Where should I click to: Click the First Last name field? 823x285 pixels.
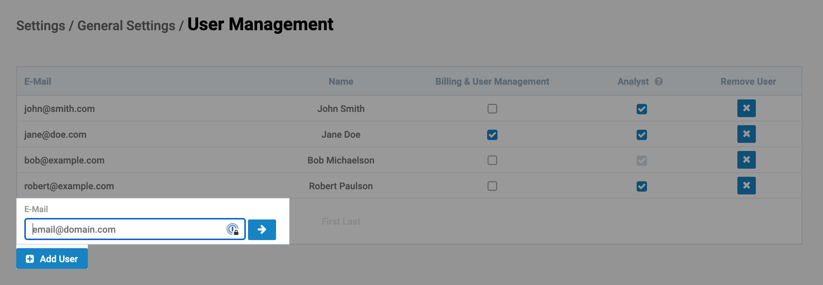[x=341, y=222]
